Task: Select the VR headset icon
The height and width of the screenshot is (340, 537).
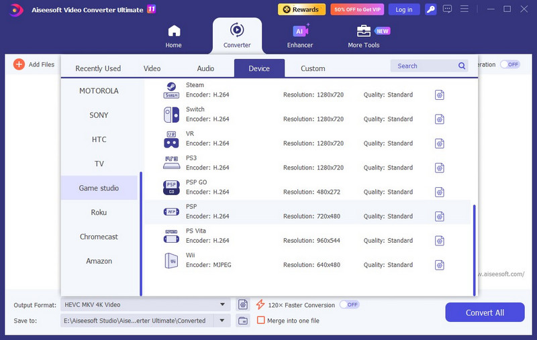Action: coord(171,139)
